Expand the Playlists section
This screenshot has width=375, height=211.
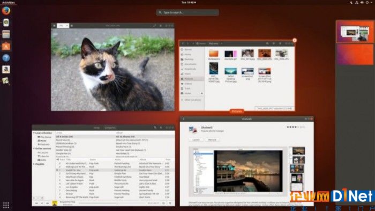34,164
